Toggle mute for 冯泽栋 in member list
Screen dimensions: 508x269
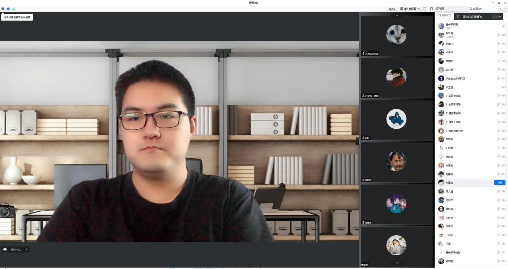pos(498,52)
